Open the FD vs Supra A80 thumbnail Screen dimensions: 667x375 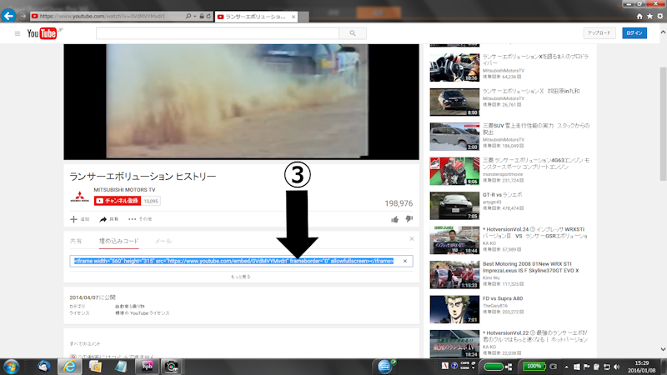(454, 309)
